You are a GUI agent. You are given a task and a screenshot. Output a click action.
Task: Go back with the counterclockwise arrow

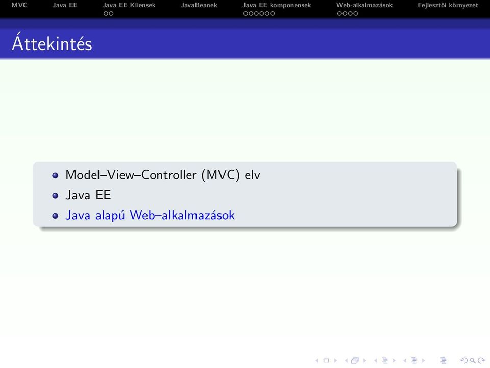click(x=464, y=360)
